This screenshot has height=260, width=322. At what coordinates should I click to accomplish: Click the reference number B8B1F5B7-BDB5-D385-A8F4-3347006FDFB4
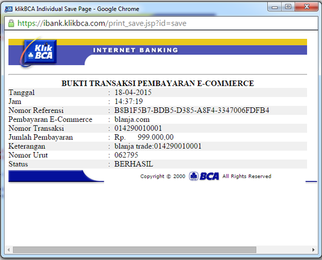click(x=191, y=110)
